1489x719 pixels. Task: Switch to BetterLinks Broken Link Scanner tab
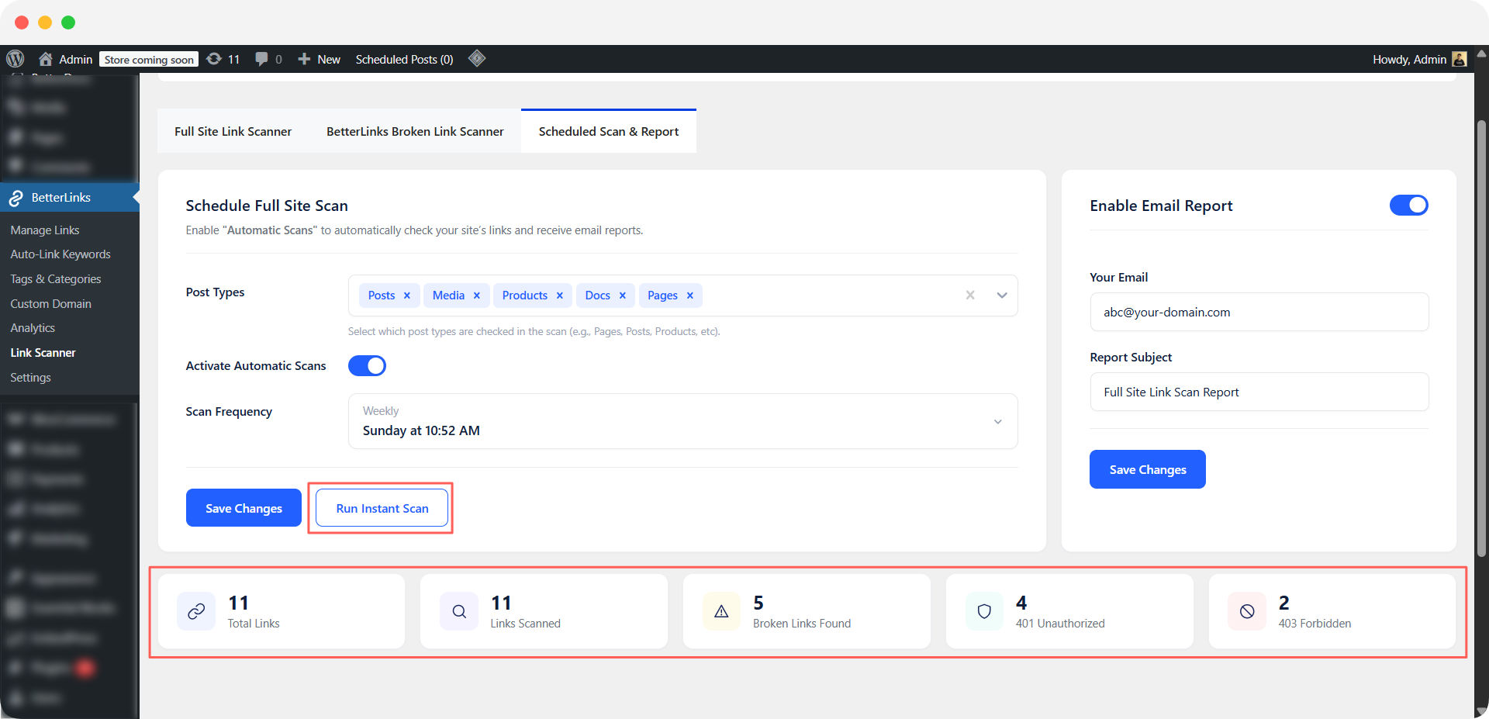[415, 131]
